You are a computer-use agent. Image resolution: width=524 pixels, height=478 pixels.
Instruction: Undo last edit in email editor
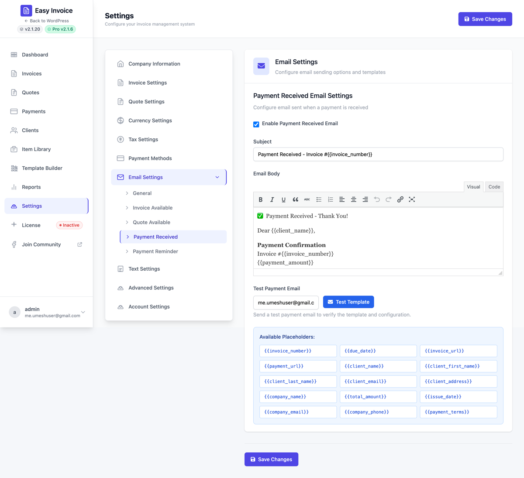pos(377,199)
